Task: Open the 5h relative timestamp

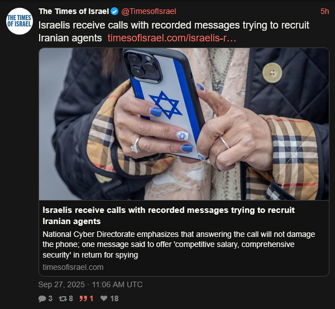Action: [324, 11]
